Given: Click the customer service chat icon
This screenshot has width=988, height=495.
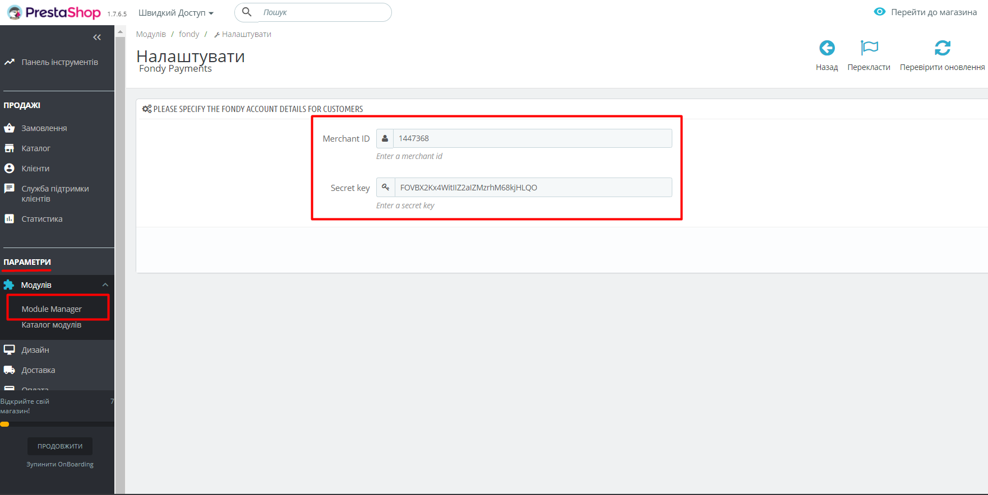Looking at the screenshot, I should tap(9, 189).
